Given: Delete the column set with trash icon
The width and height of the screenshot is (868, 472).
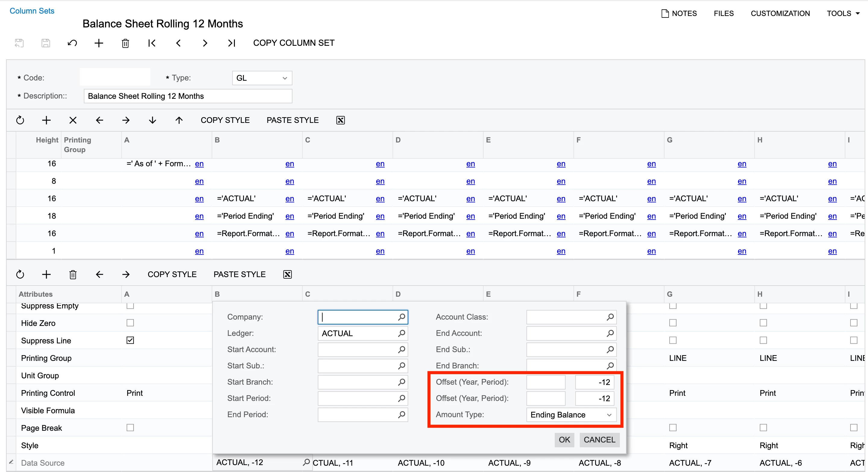Looking at the screenshot, I should 125,43.
